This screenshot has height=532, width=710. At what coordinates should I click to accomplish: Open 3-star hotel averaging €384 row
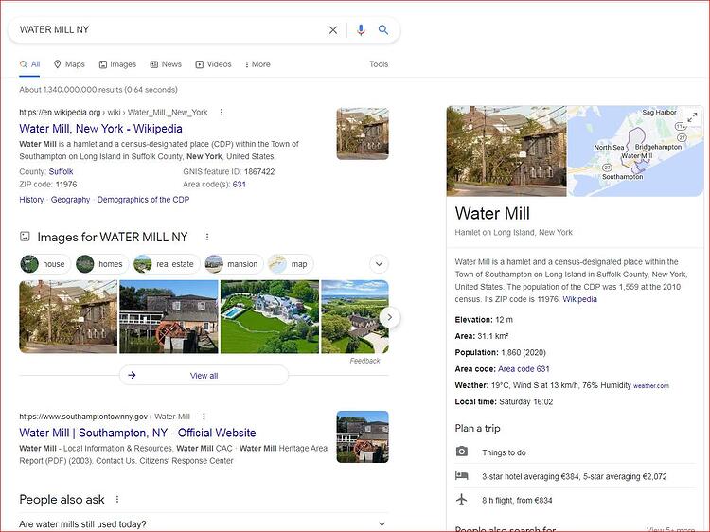pos(575,476)
